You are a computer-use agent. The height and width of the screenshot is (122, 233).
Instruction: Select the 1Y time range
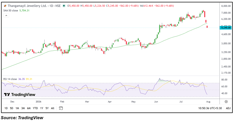(x=42, y=108)
